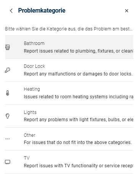Click the TV functionality issues description
140x189 pixels.
coord(79,166)
